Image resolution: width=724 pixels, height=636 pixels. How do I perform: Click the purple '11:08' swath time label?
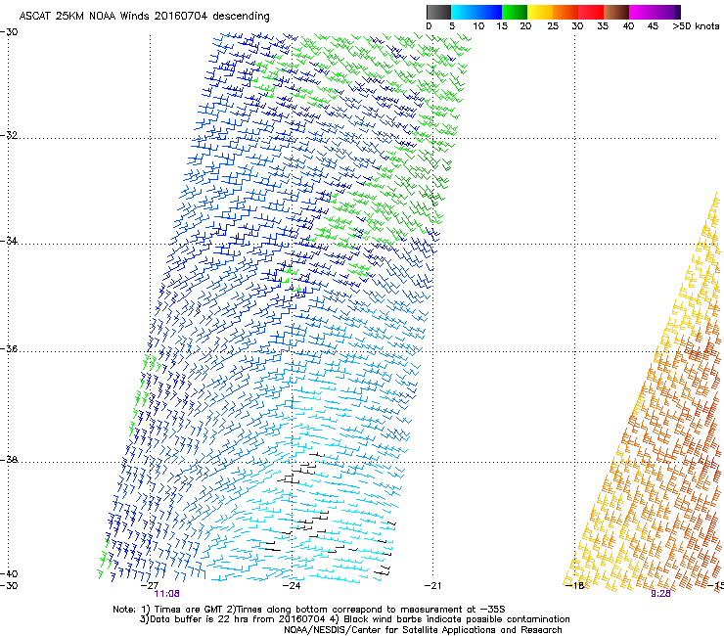[x=166, y=594]
